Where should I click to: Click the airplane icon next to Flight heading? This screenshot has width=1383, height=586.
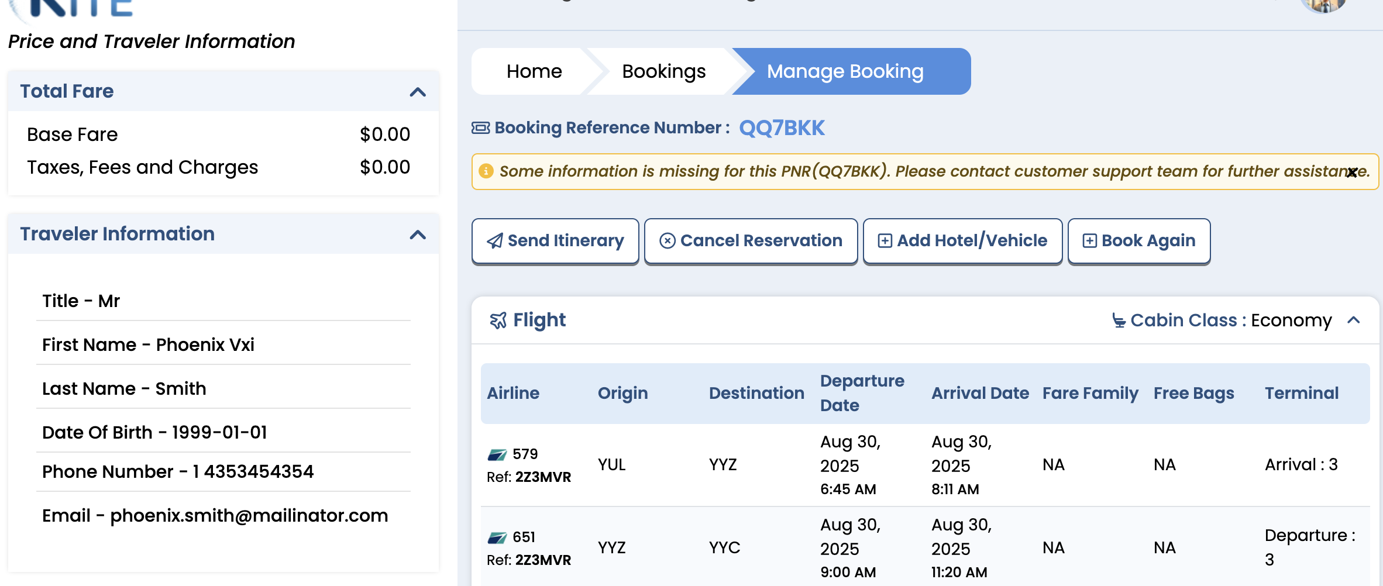(498, 320)
